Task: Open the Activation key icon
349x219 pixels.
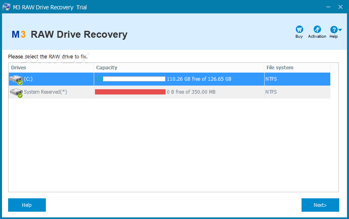Action: click(317, 29)
